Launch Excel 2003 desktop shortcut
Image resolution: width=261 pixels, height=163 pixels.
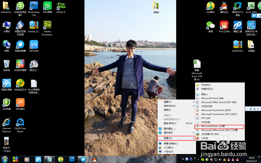(x=251, y=8)
